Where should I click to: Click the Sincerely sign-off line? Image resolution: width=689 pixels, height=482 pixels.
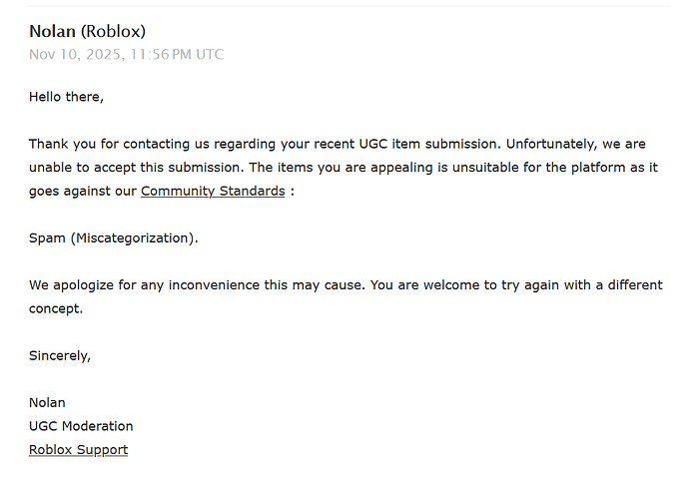[x=59, y=355]
